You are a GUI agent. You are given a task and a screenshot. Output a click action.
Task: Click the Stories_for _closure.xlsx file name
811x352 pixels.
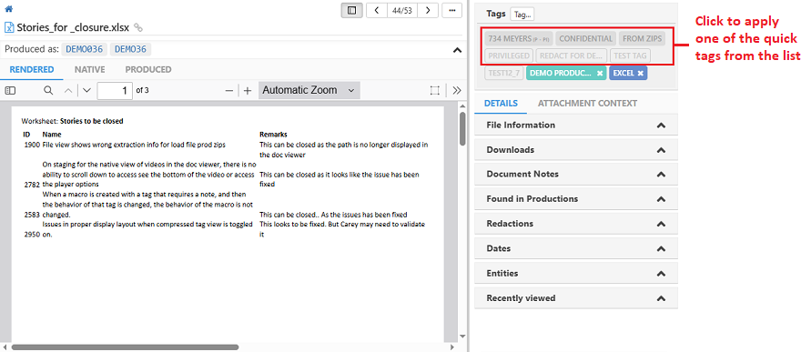click(x=73, y=27)
